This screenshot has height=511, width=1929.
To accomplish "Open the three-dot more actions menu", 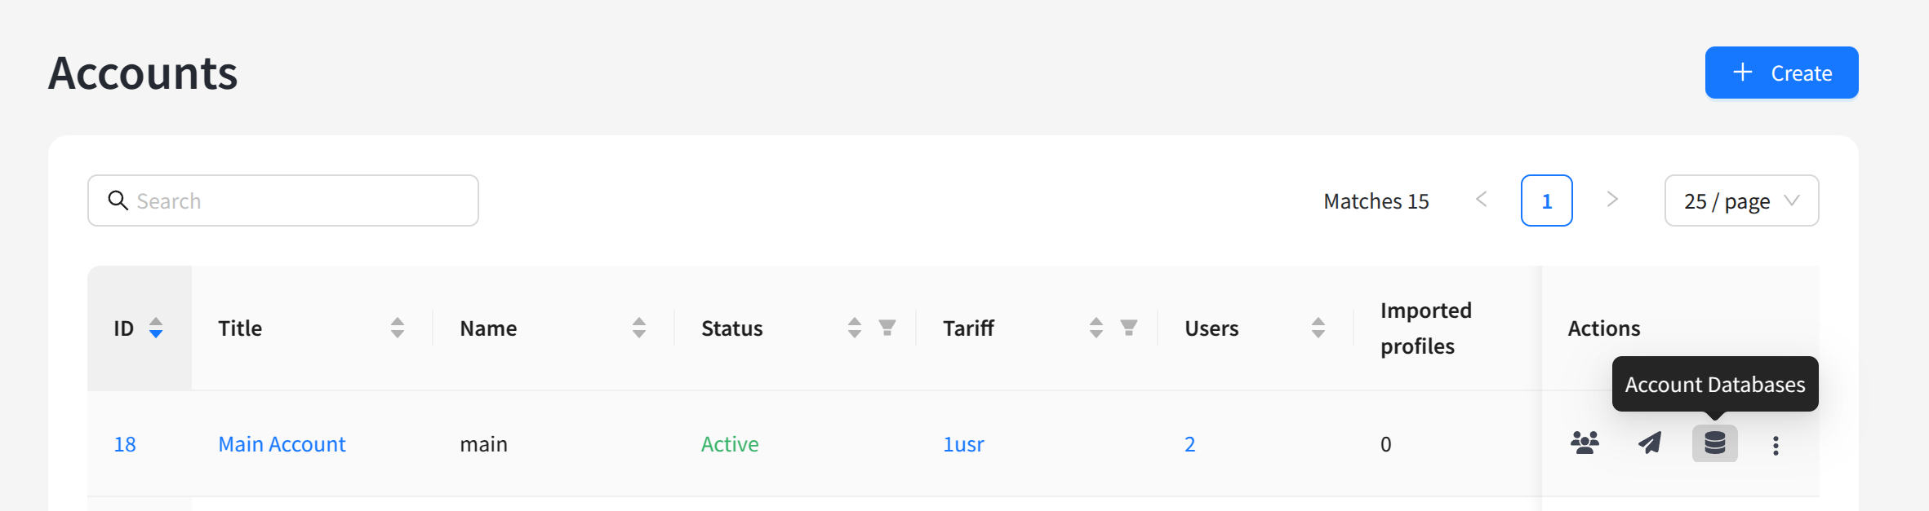I will pyautogui.click(x=1776, y=445).
